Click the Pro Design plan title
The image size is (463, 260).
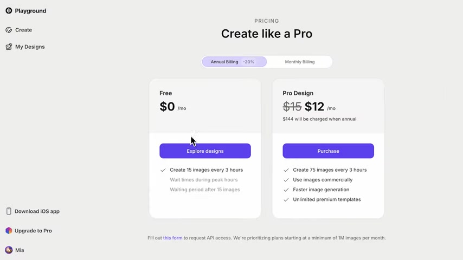click(x=298, y=93)
